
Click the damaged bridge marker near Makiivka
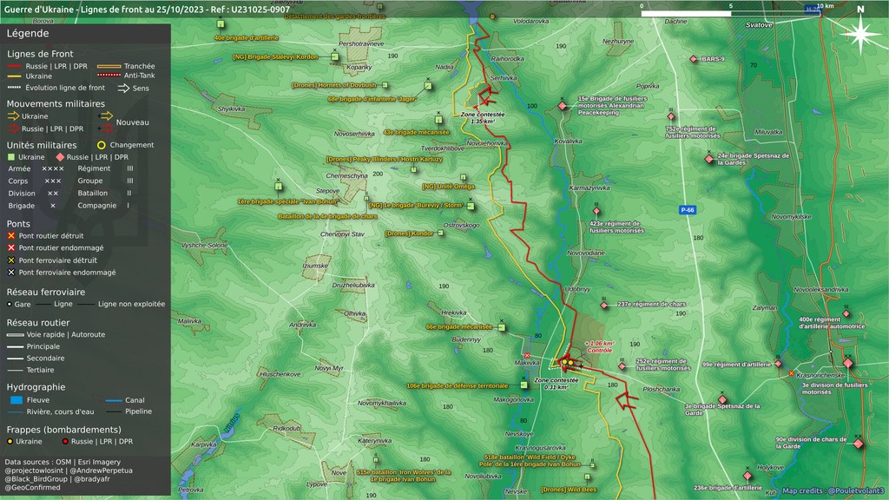527,355
